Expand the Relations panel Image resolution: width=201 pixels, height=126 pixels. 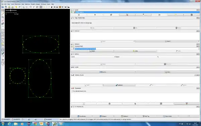72,44
